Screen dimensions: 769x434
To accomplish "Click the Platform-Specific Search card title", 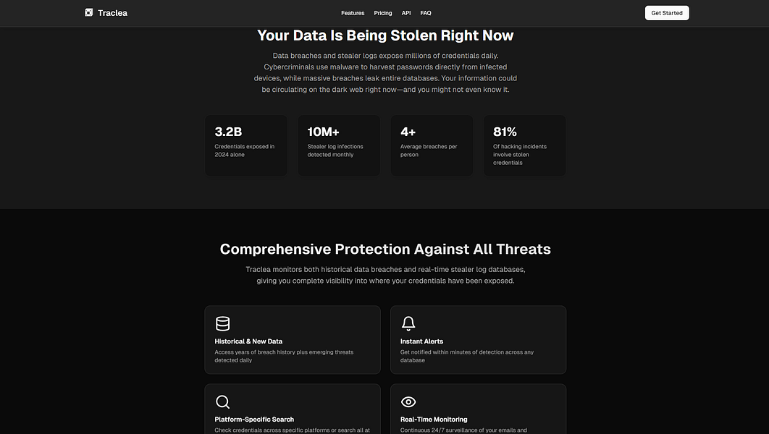I will pos(255,420).
